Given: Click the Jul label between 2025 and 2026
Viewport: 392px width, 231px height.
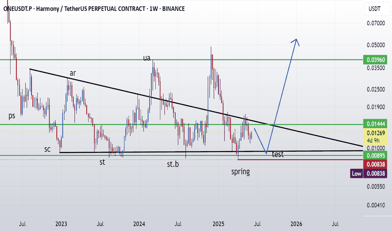Looking at the screenshot, I should coord(257,224).
